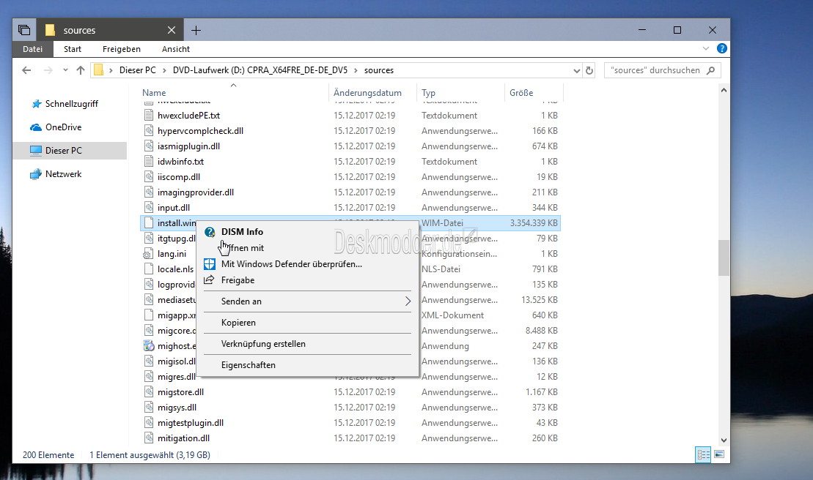813x480 pixels.
Task: Click DVD-Laufwerk (D:) breadcrumb in address bar
Action: click(x=260, y=70)
